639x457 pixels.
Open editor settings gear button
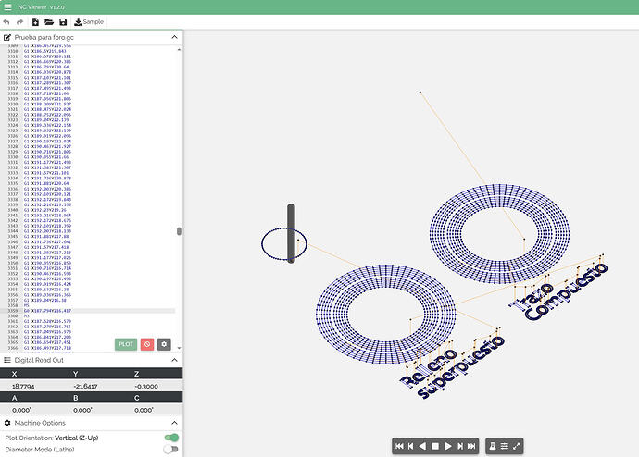(x=164, y=344)
